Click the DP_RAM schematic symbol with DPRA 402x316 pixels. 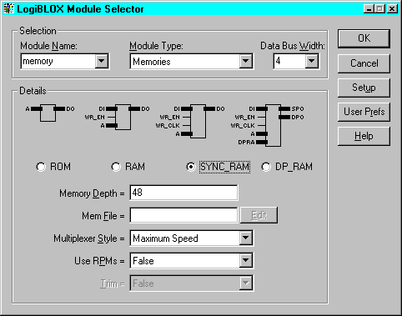coord(267,125)
